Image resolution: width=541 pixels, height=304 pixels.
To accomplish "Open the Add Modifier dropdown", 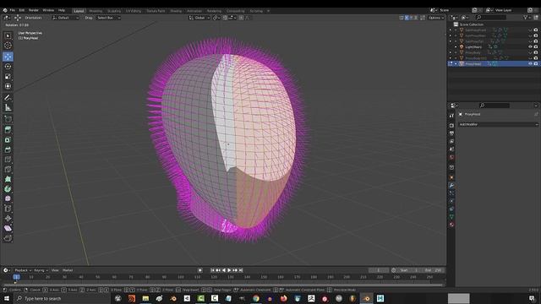I will 498,124.
